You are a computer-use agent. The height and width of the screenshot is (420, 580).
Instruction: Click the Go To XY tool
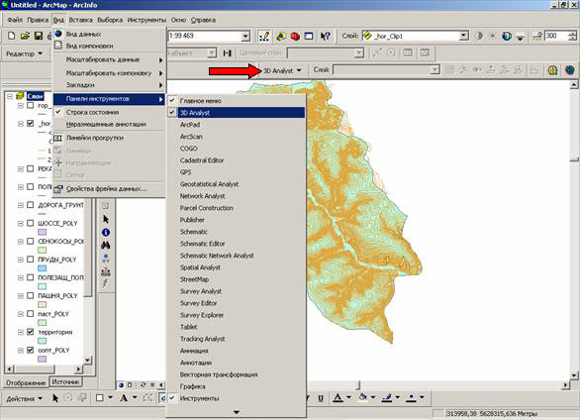[x=106, y=258]
